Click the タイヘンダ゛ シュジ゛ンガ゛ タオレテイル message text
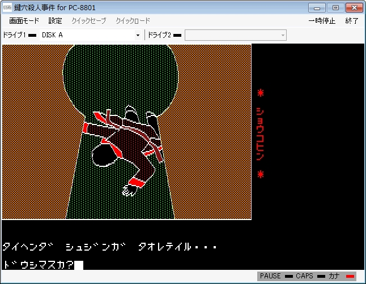Viewport: 366px width, 284px height. [x=110, y=247]
